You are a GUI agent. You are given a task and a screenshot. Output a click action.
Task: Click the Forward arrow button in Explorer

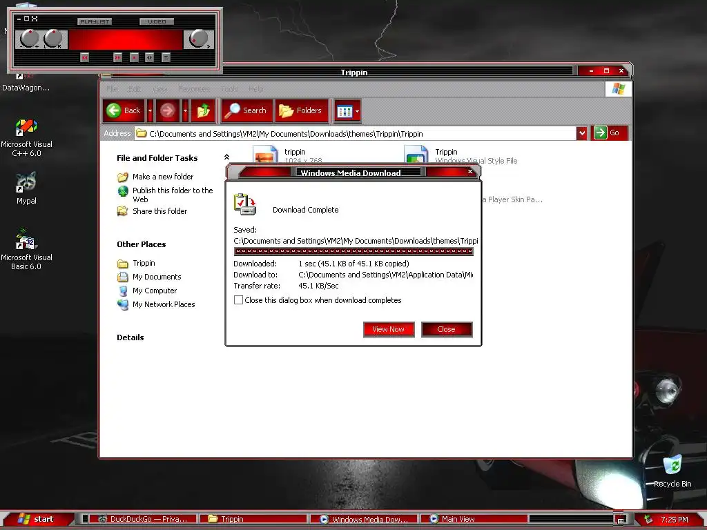click(x=167, y=111)
